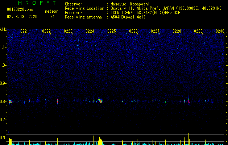Click the meteor label

coord(51,11)
